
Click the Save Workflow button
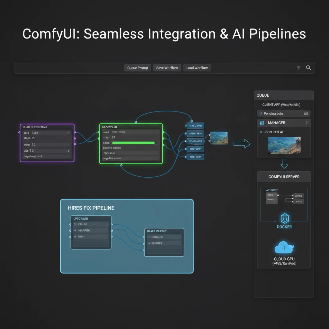[167, 68]
